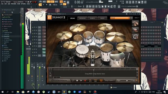The image size is (168, 94).
Task: Select the hand clap percussion thumbnail
Action: coord(135,23)
